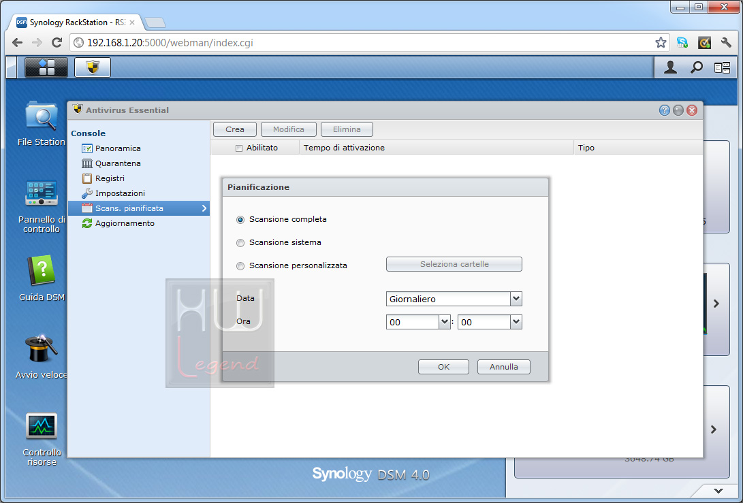Toggle the DSM widgets panel icon

tap(722, 68)
